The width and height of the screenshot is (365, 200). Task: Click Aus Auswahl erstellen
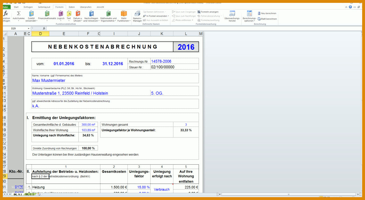(155, 20)
